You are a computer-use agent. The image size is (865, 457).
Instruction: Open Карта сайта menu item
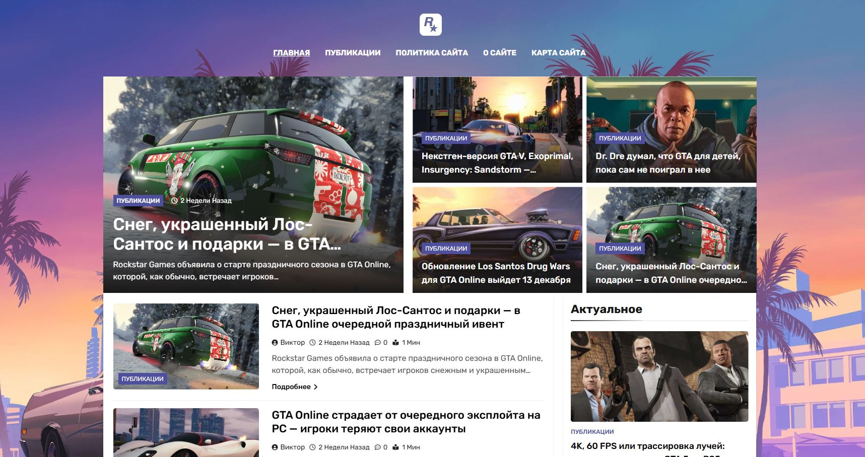click(559, 53)
